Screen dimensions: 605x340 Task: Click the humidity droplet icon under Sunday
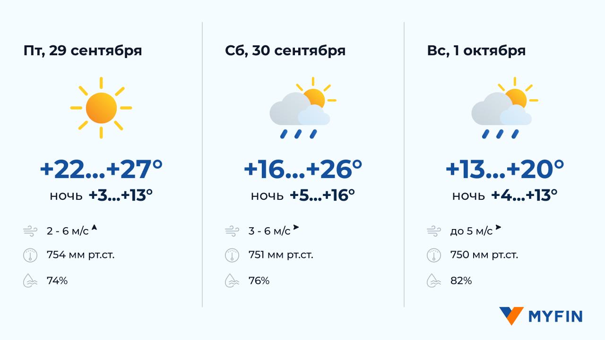pyautogui.click(x=433, y=281)
